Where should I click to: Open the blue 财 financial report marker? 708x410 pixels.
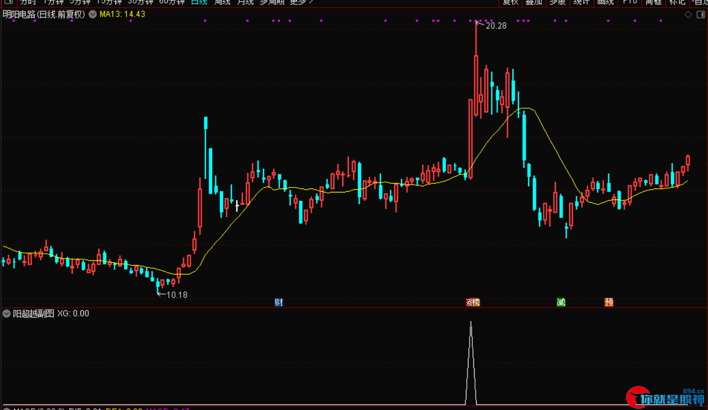point(279,302)
